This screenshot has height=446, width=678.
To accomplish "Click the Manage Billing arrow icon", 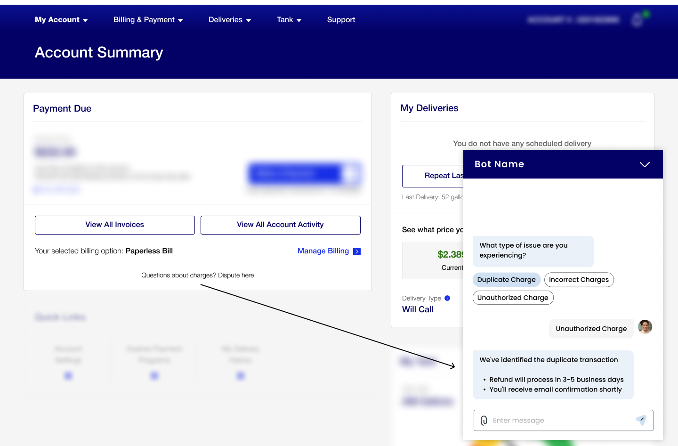I will pos(357,251).
